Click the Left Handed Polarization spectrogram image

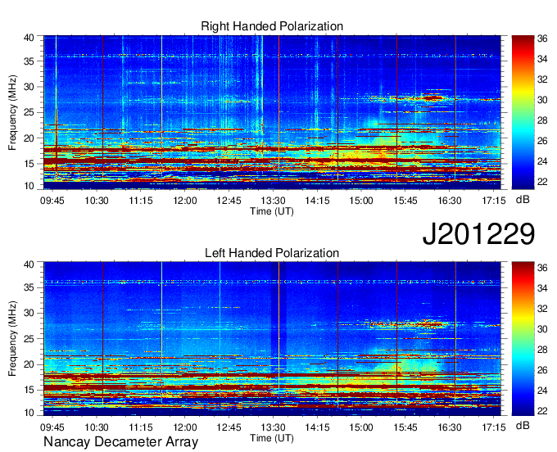(272, 338)
